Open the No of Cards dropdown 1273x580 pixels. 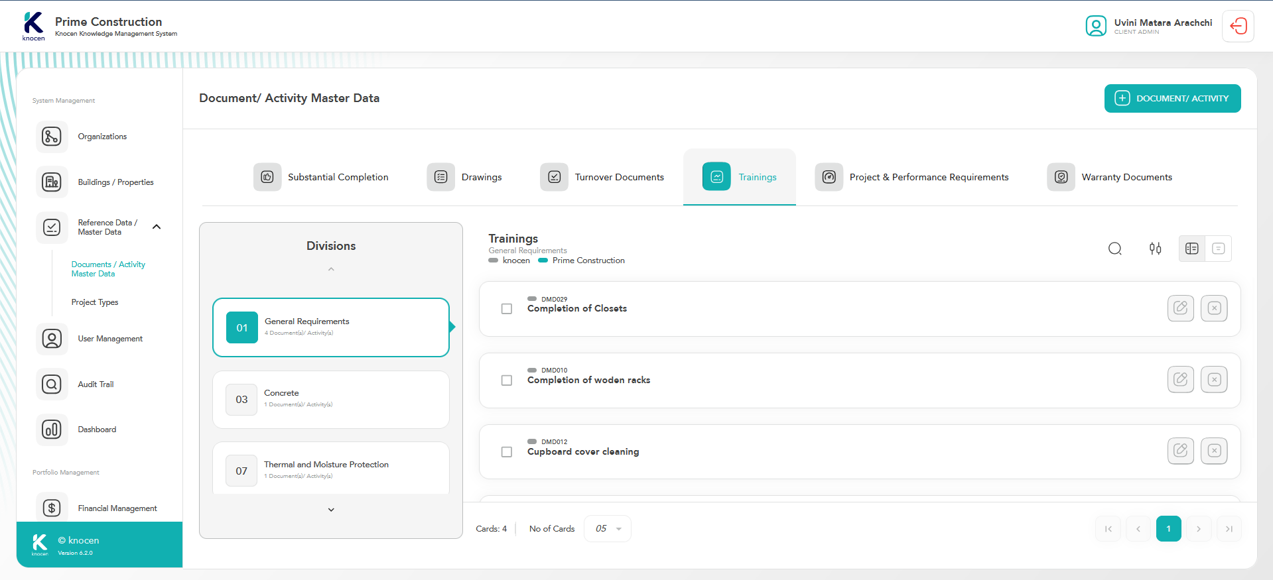(608, 529)
